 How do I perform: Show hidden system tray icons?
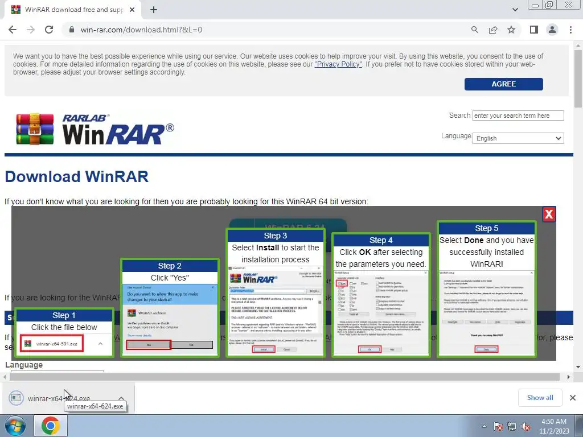point(484,426)
